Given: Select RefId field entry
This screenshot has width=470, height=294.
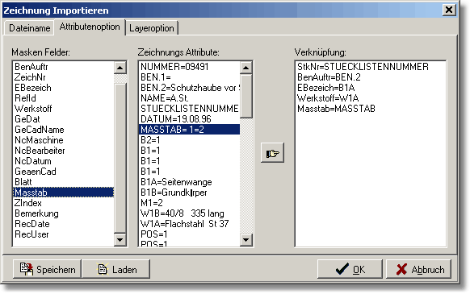Looking at the screenshot, I should pos(64,98).
